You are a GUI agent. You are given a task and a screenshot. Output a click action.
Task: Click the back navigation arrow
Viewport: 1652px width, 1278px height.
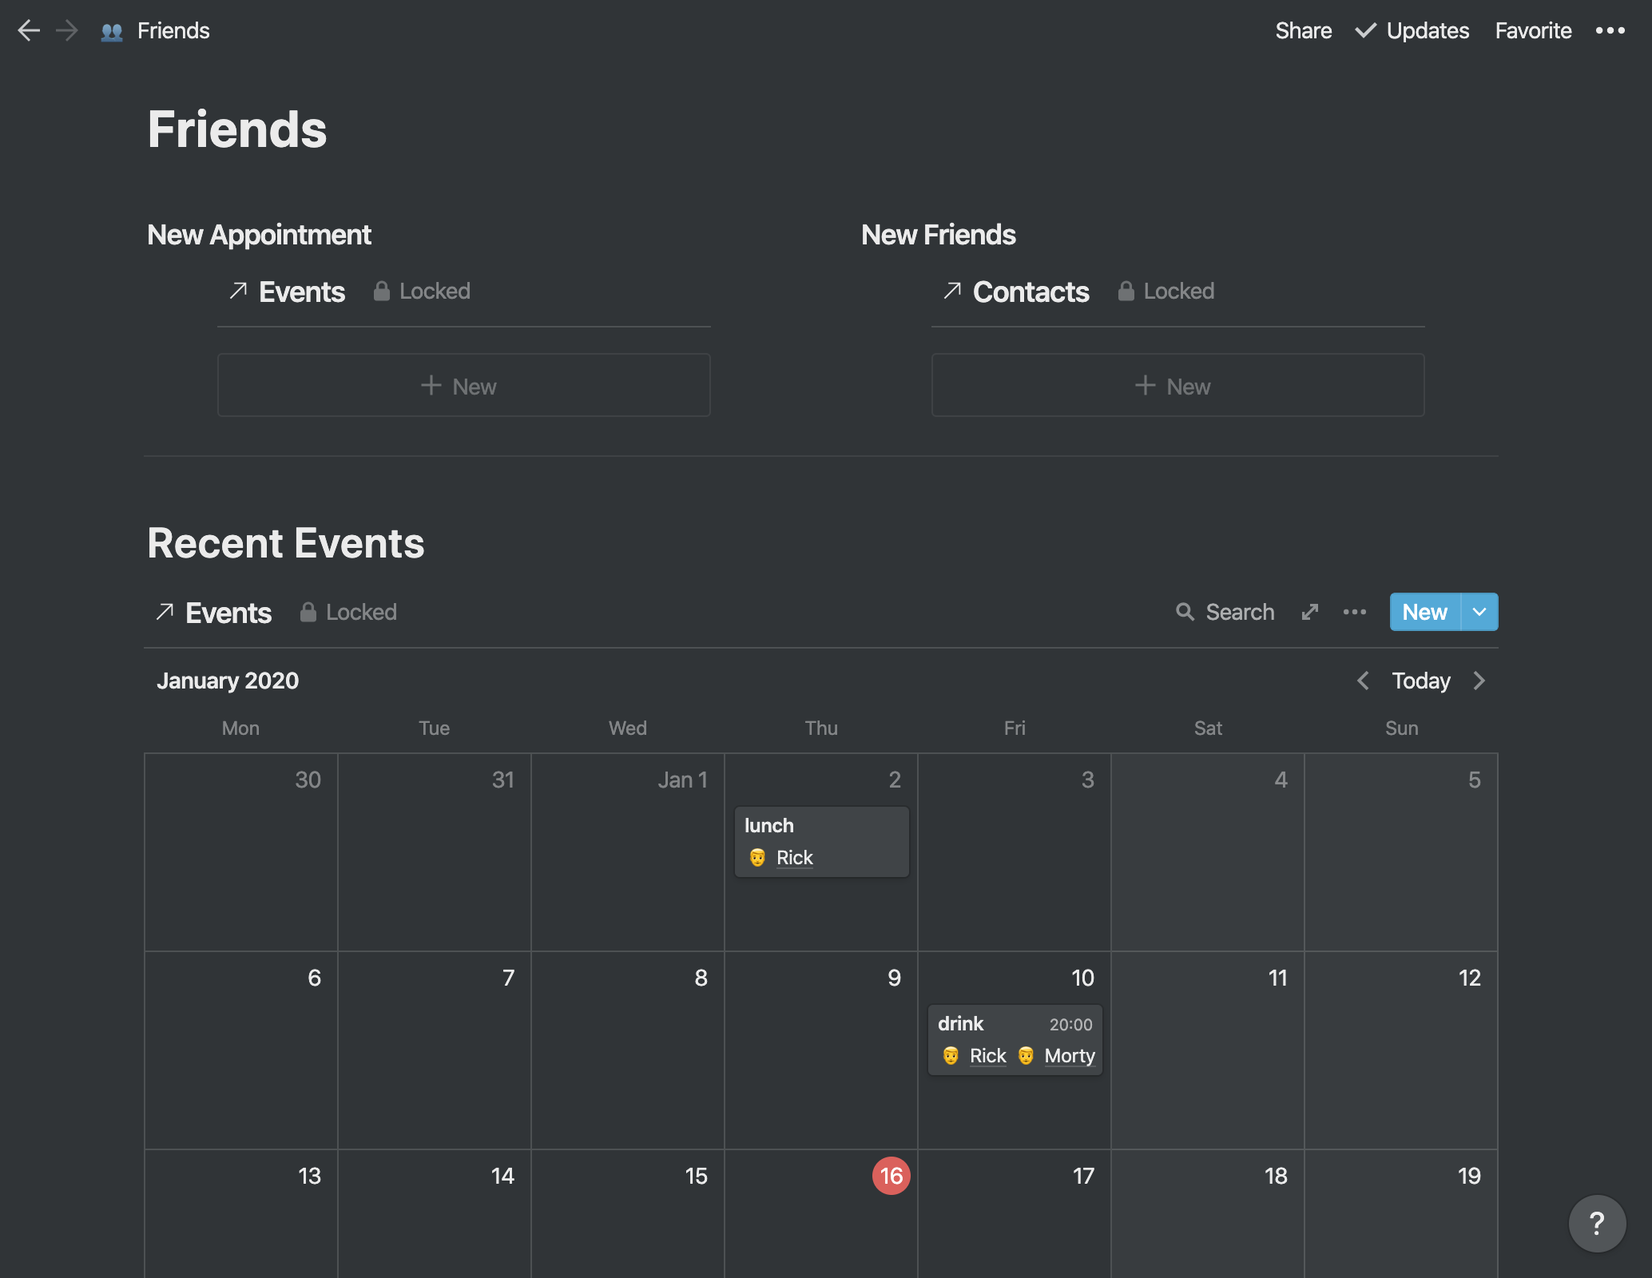pyautogui.click(x=29, y=30)
